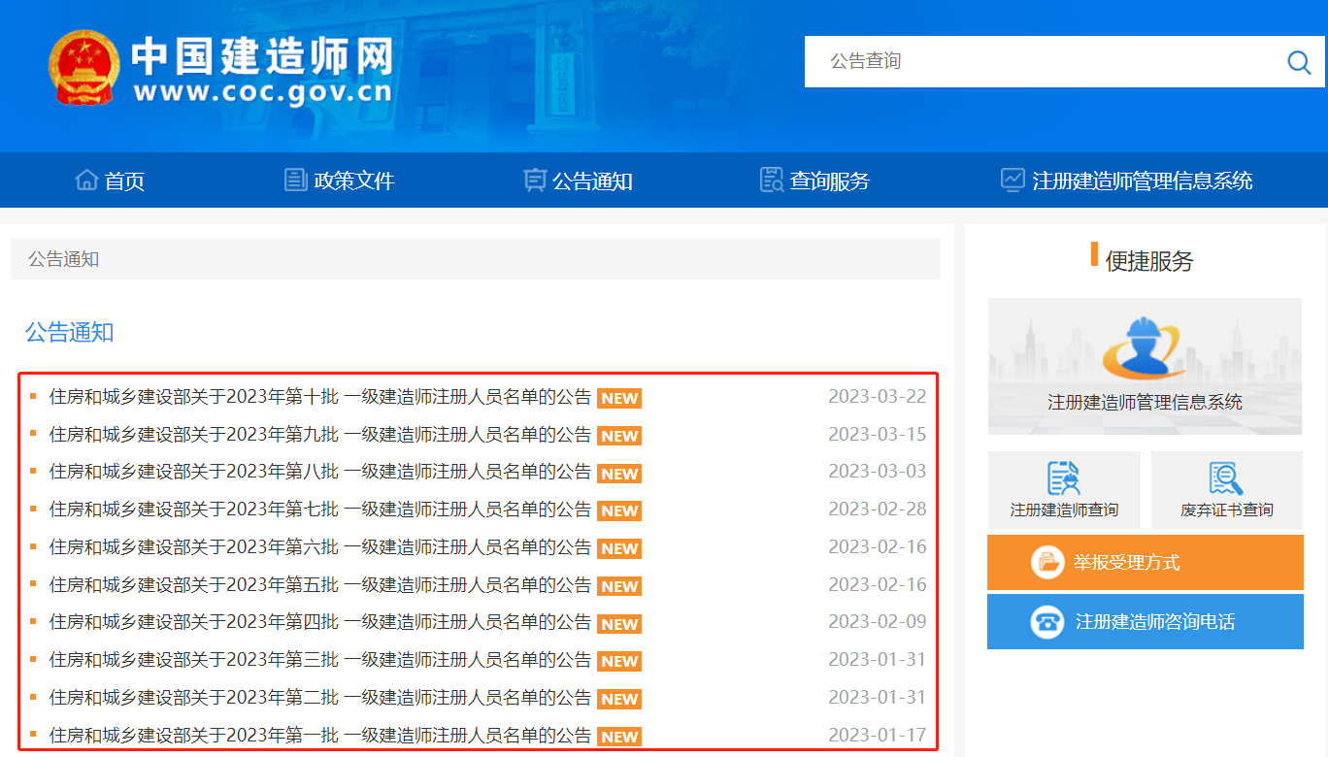Click the chart icon beside 注册建造师管理信息系统
1328x757 pixels.
coord(1013,181)
